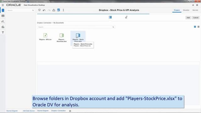Click the plus icon beside bottom tabs
201x113 pixels.
tap(70, 111)
